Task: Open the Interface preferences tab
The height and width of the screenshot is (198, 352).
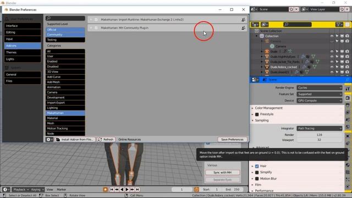Action: tap(23, 26)
